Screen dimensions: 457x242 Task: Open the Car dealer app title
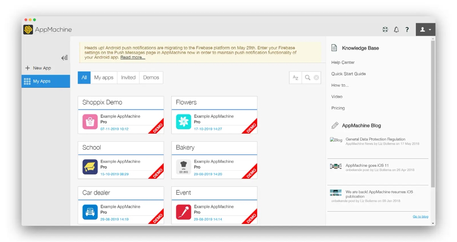tap(96, 193)
